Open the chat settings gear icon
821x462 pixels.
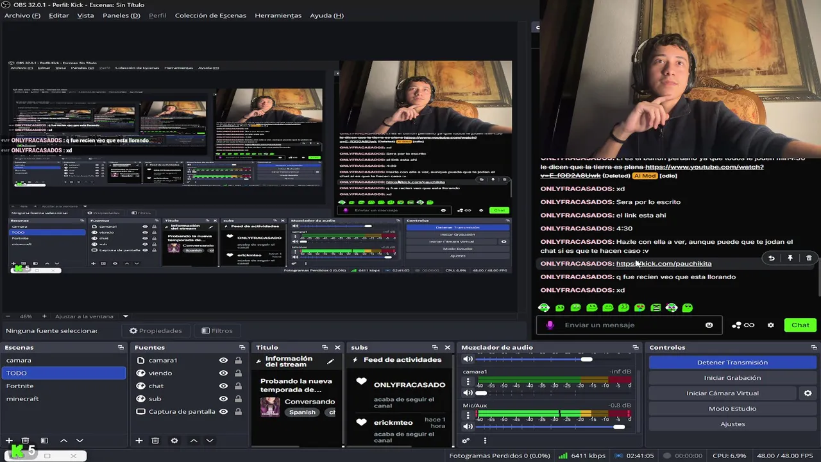click(x=771, y=325)
